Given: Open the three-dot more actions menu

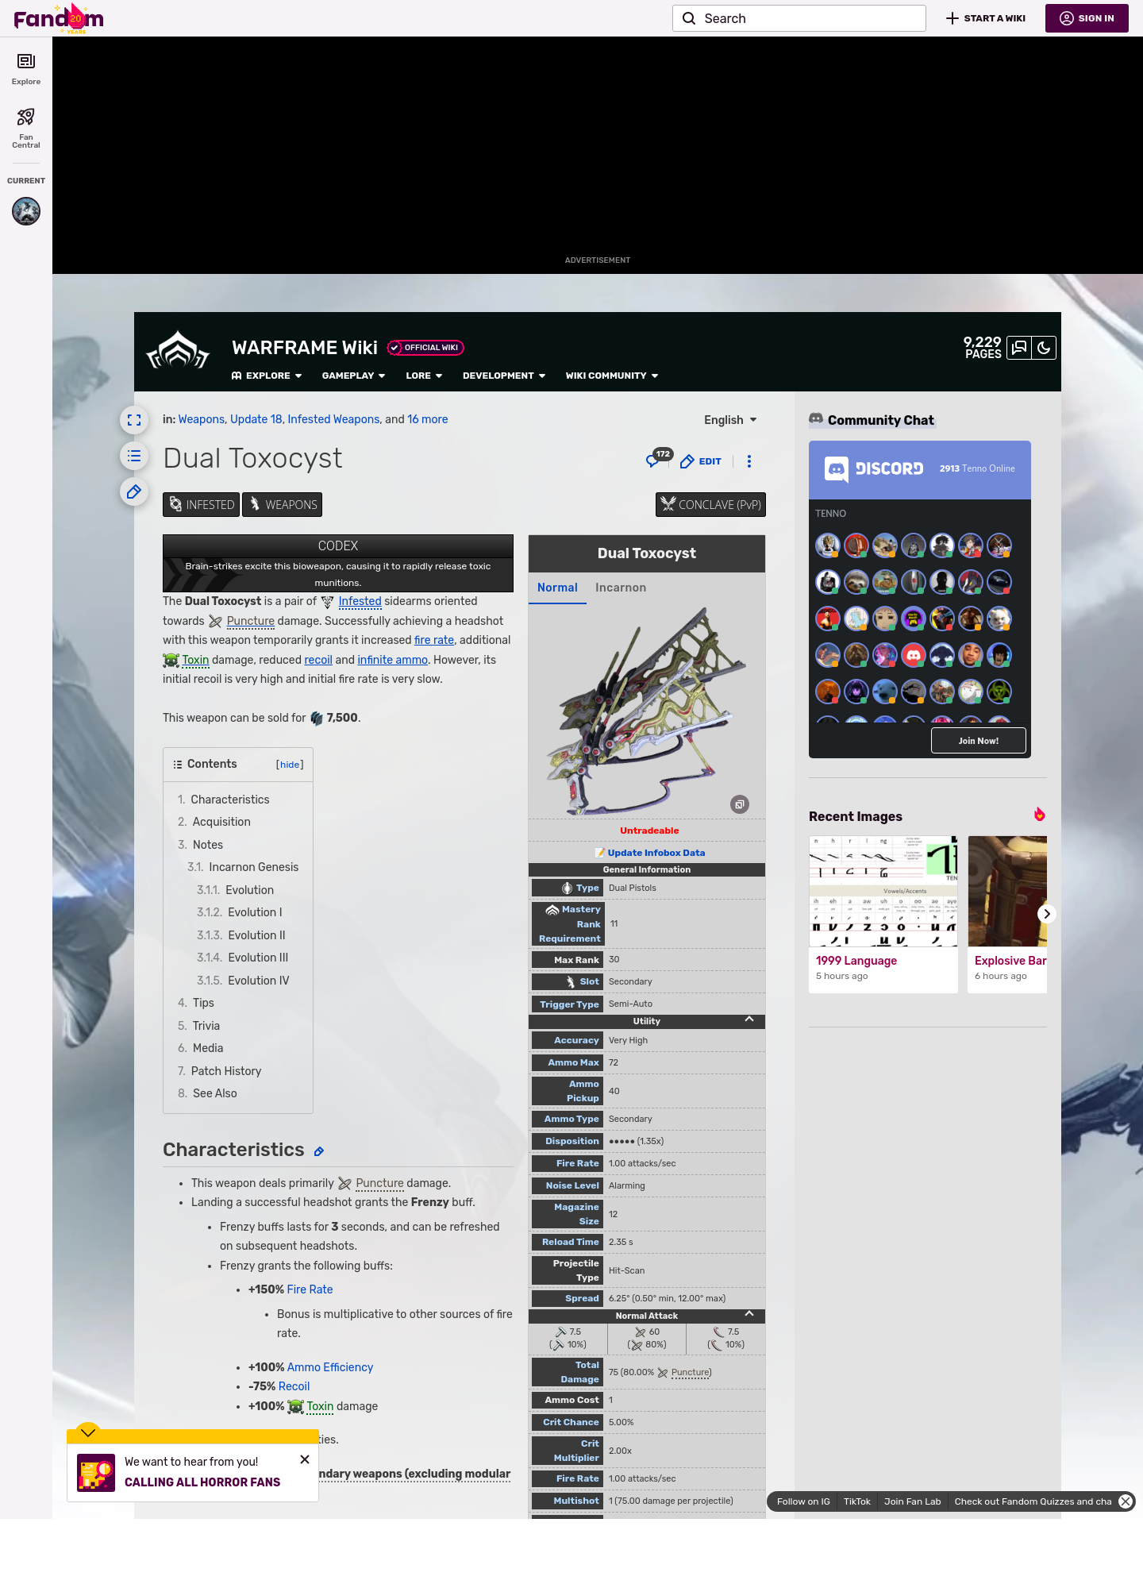Looking at the screenshot, I should tap(749, 461).
